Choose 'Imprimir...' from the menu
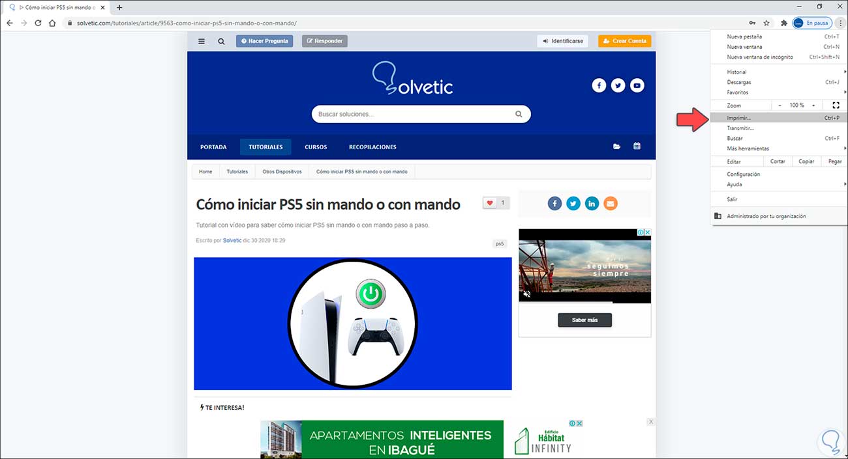The width and height of the screenshot is (848, 459). click(x=779, y=118)
